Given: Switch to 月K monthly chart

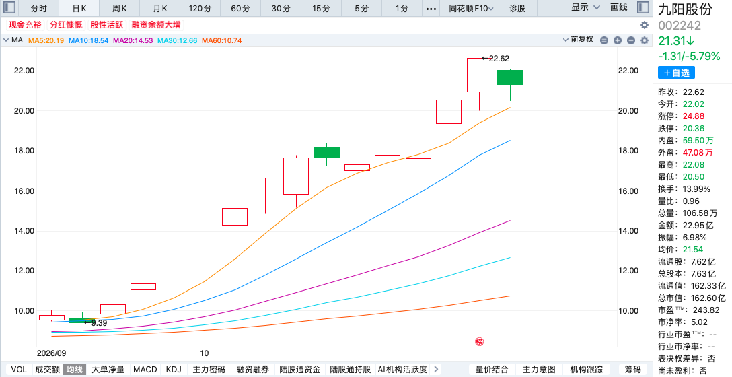Looking at the screenshot, I should [159, 8].
